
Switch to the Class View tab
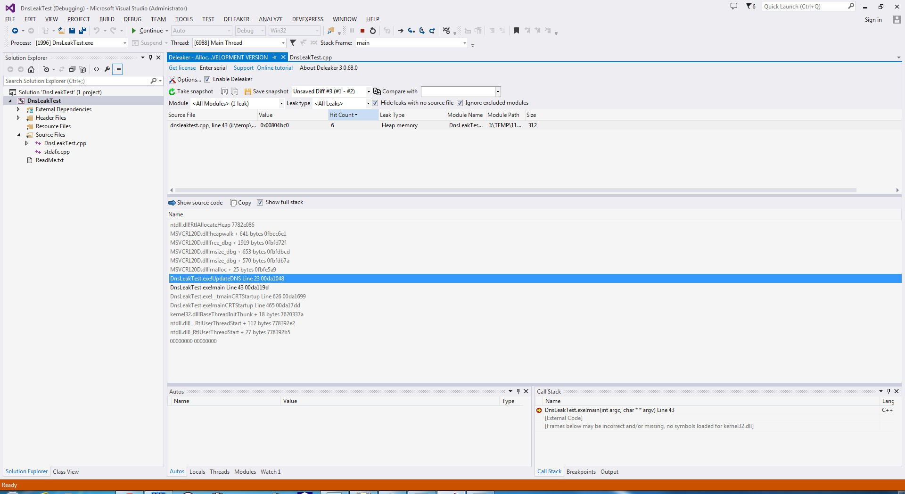click(x=66, y=472)
